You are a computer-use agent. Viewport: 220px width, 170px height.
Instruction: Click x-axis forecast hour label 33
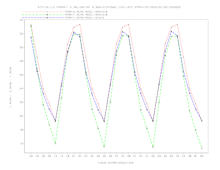click(98, 156)
